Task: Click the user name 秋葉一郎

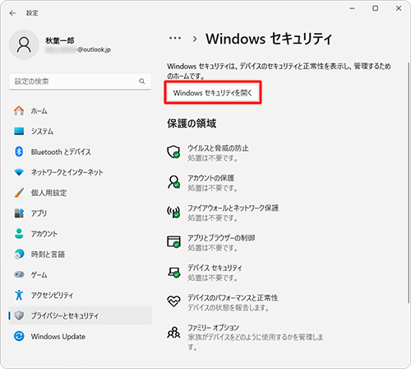Action: pos(60,40)
